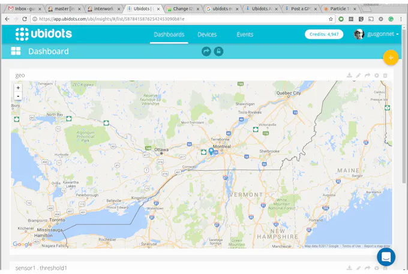Open the Chrome three-dot menu
The height and width of the screenshot is (274, 408).
[401, 19]
